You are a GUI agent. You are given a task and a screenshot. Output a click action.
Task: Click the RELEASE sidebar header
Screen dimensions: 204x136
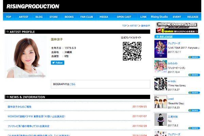[177, 37]
